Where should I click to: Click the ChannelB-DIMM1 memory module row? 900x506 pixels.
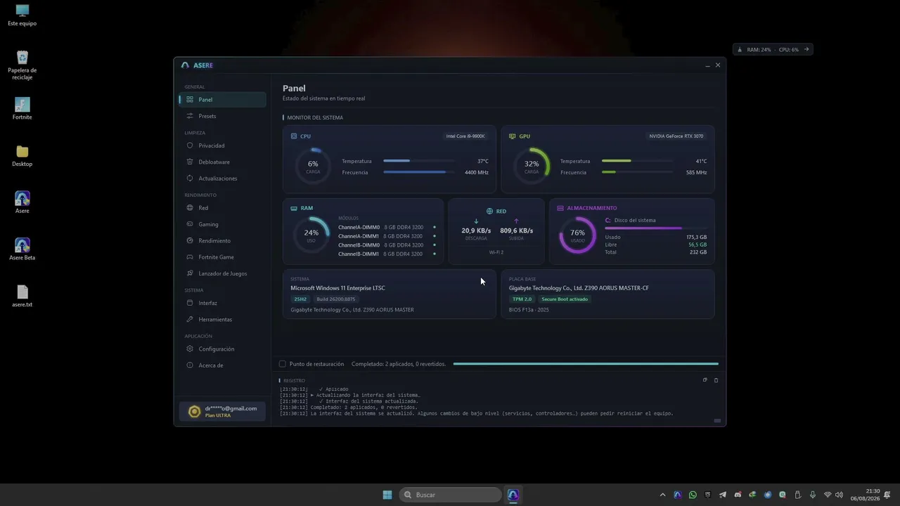click(387, 254)
